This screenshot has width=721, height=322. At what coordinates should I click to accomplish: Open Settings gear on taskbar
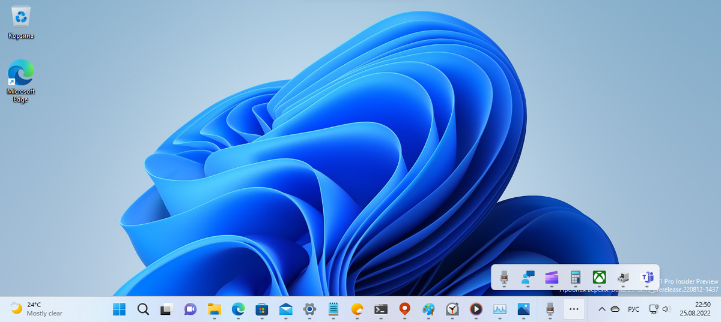[x=309, y=309]
